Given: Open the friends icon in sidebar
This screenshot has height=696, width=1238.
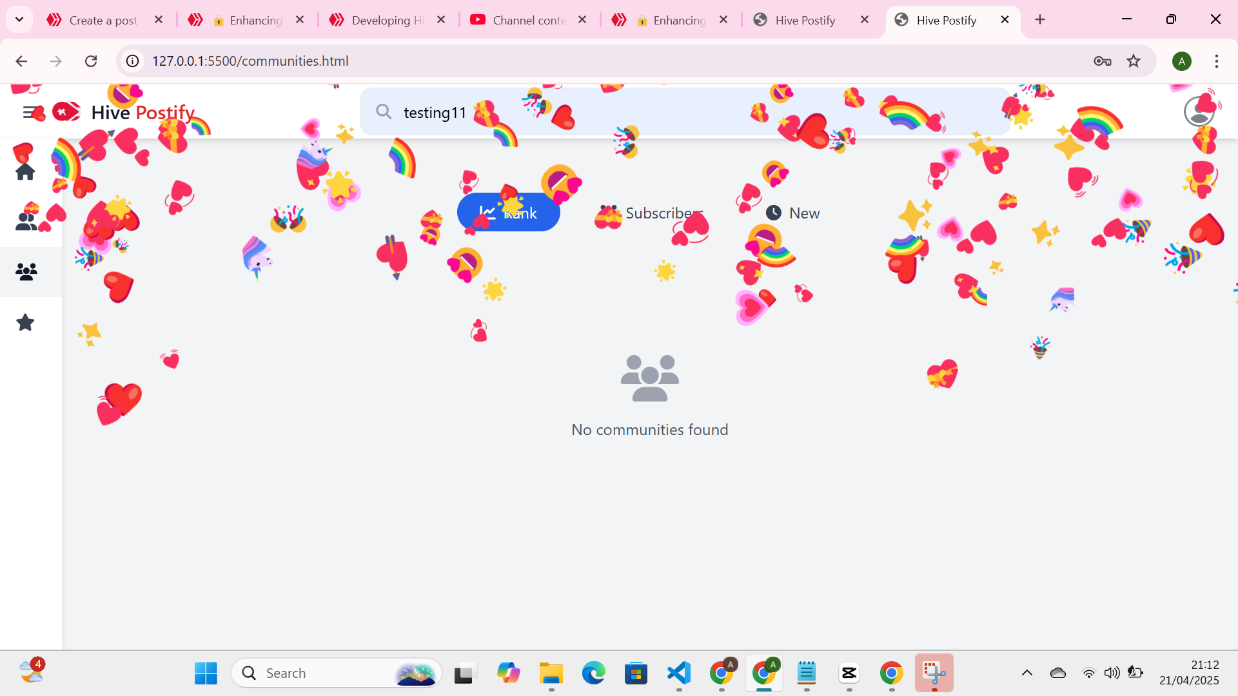Looking at the screenshot, I should tap(26, 221).
